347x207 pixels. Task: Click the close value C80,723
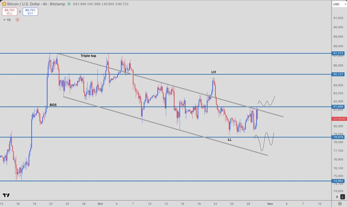pyautogui.click(x=123, y=4)
